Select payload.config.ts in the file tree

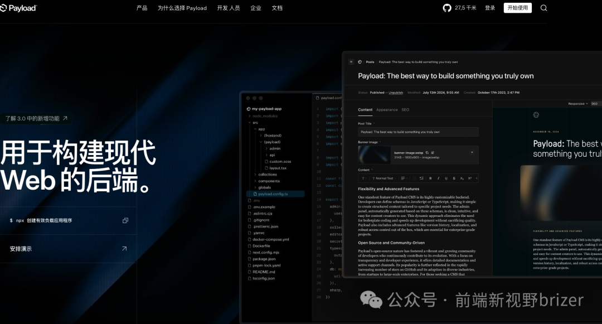[275, 194]
